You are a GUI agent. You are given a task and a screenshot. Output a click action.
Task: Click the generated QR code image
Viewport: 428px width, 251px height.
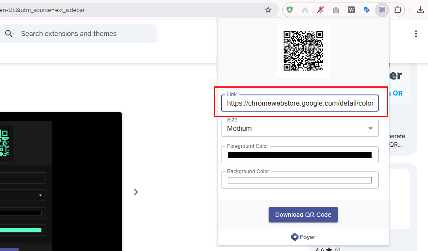[x=303, y=51]
